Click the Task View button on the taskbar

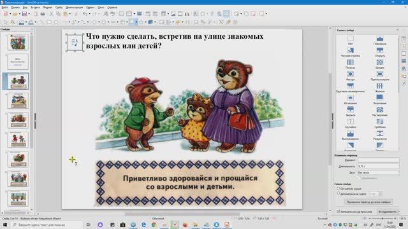(x=89, y=225)
